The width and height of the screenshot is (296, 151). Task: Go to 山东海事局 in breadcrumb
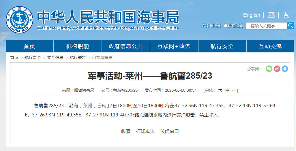102,58
